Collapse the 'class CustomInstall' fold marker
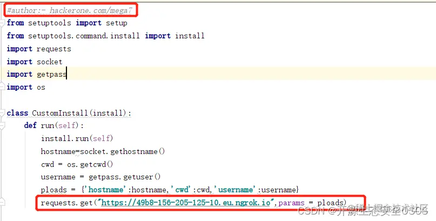Image resolution: width=436 pixels, height=221 pixels. tap(2, 113)
